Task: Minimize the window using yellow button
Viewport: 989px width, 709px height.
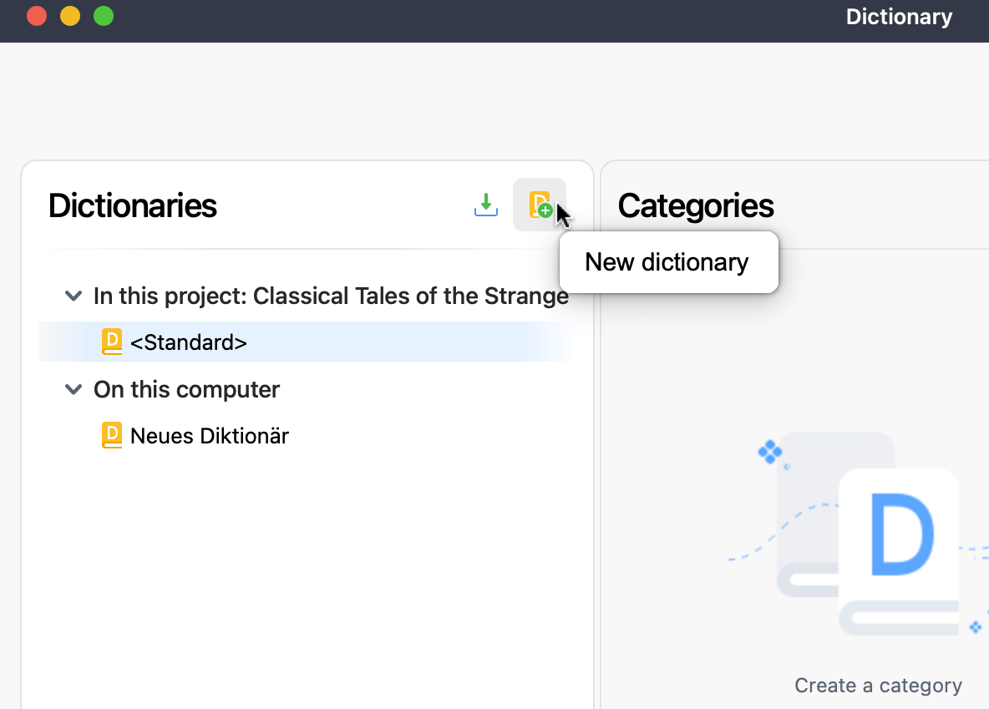Action: coord(70,16)
